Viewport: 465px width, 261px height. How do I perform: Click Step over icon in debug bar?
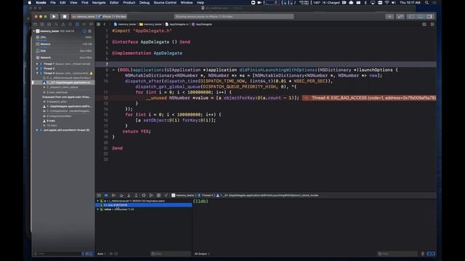tap(121, 195)
